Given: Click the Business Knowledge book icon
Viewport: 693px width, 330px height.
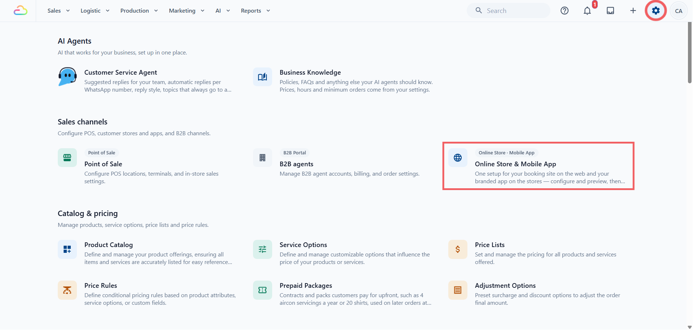Looking at the screenshot, I should 262,76.
